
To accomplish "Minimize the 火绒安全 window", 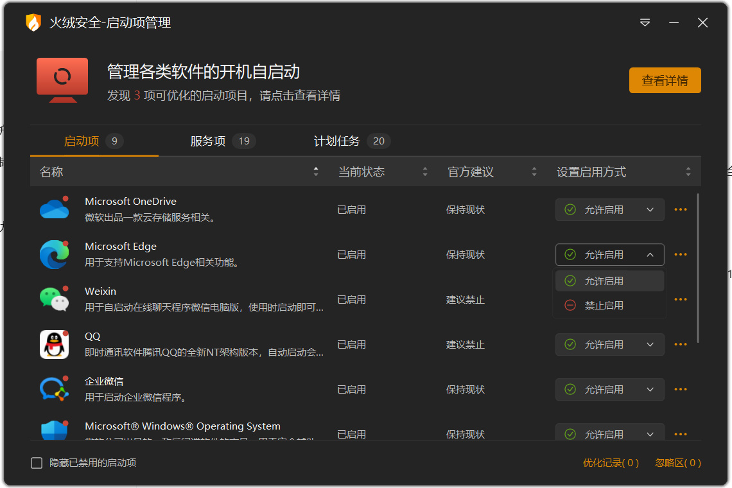I will point(674,22).
